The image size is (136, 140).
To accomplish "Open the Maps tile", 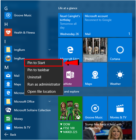I will coord(95,75).
